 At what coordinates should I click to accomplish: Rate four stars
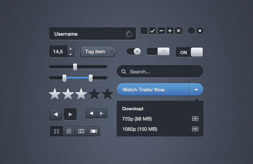94,94
